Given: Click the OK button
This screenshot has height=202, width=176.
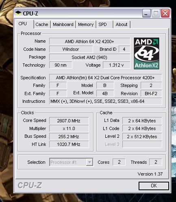Looking at the screenshot, I should 154,186.
